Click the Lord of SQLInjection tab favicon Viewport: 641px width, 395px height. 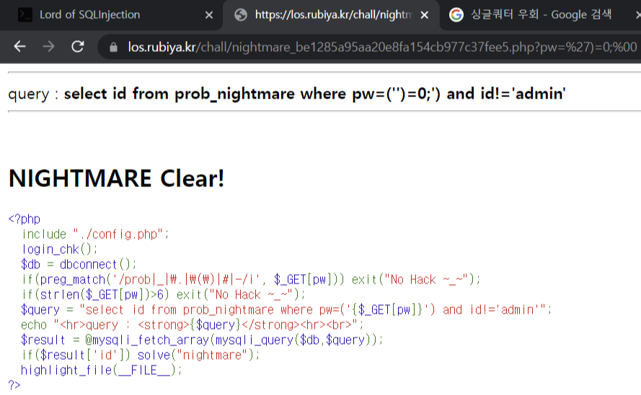(x=25, y=14)
